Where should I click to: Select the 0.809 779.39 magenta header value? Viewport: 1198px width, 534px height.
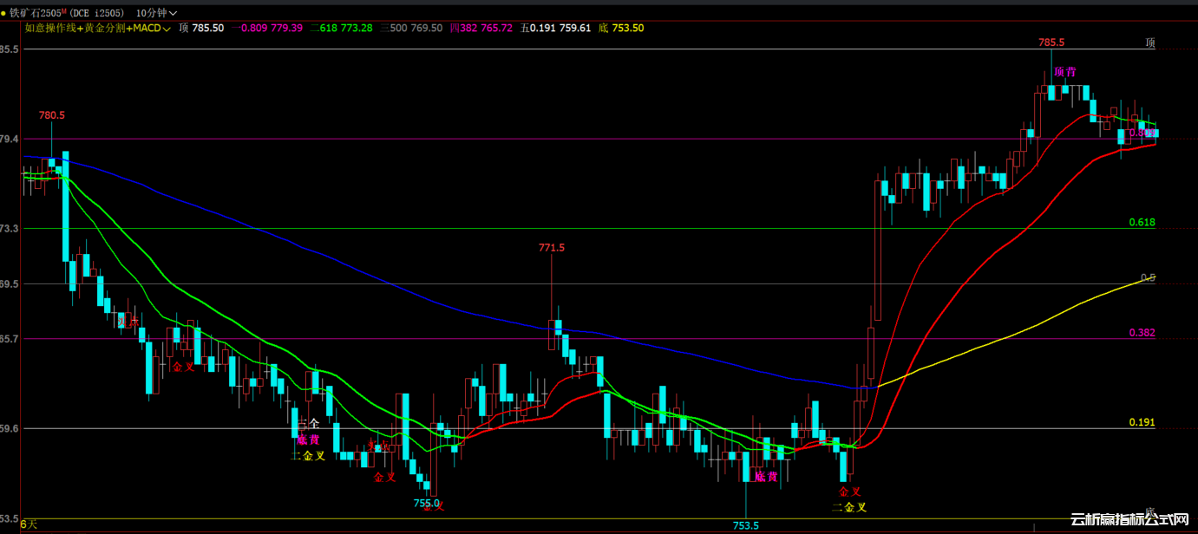point(267,28)
